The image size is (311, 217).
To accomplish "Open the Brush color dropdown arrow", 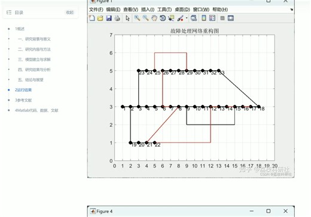I will coord(187,18).
